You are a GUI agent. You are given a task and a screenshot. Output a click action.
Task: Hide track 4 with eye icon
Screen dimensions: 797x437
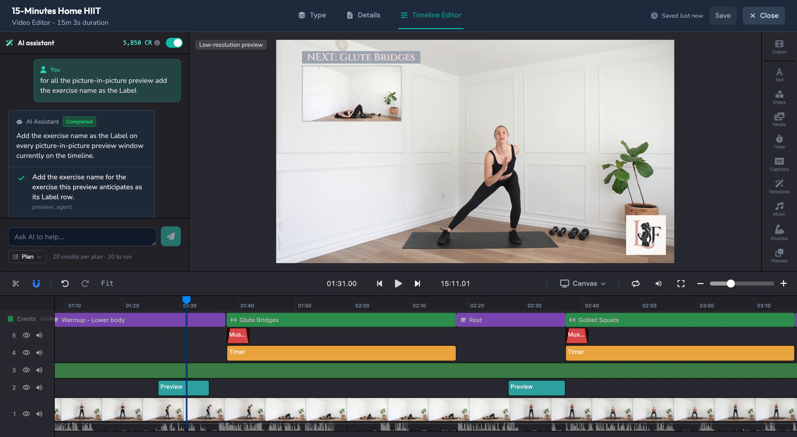point(26,352)
